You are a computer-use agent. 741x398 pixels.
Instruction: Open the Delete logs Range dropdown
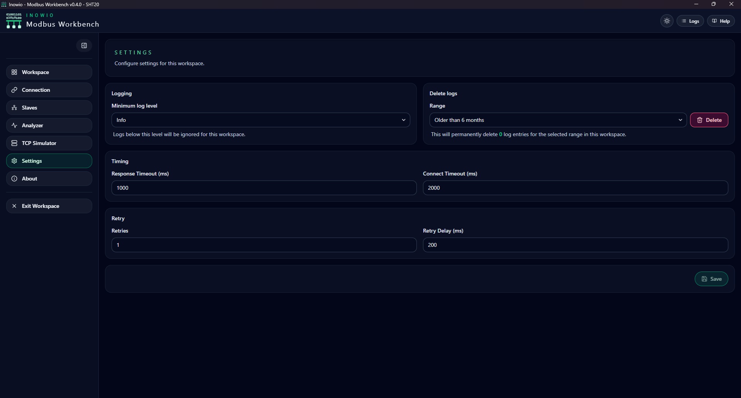[x=558, y=120]
